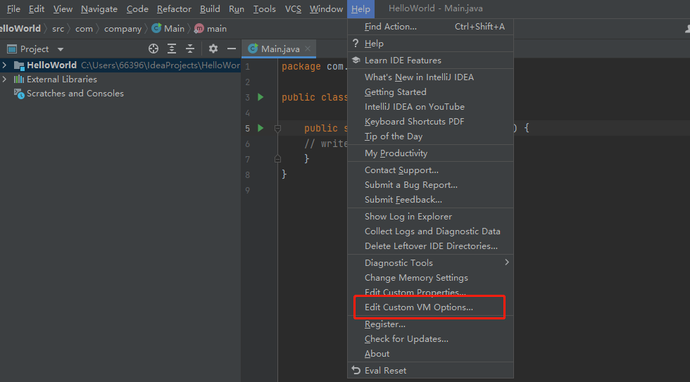Choose Edit Custom VM Options
This screenshot has width=690, height=382.
click(x=430, y=307)
